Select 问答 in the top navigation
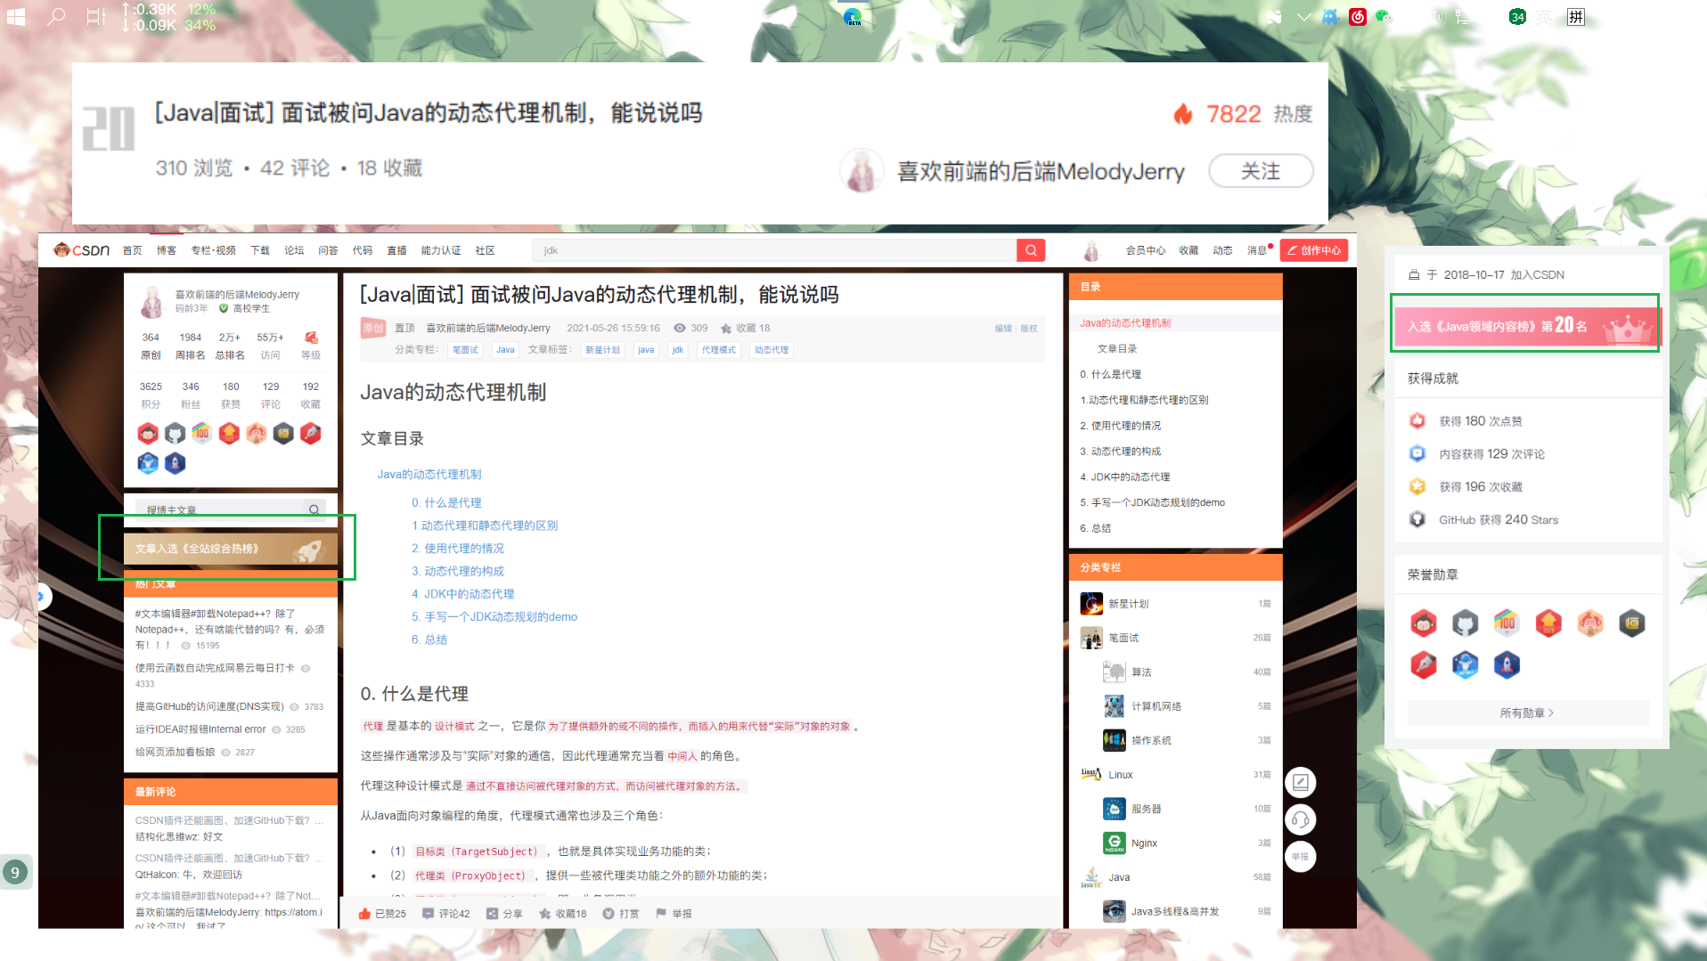1707x961 pixels. point(328,250)
